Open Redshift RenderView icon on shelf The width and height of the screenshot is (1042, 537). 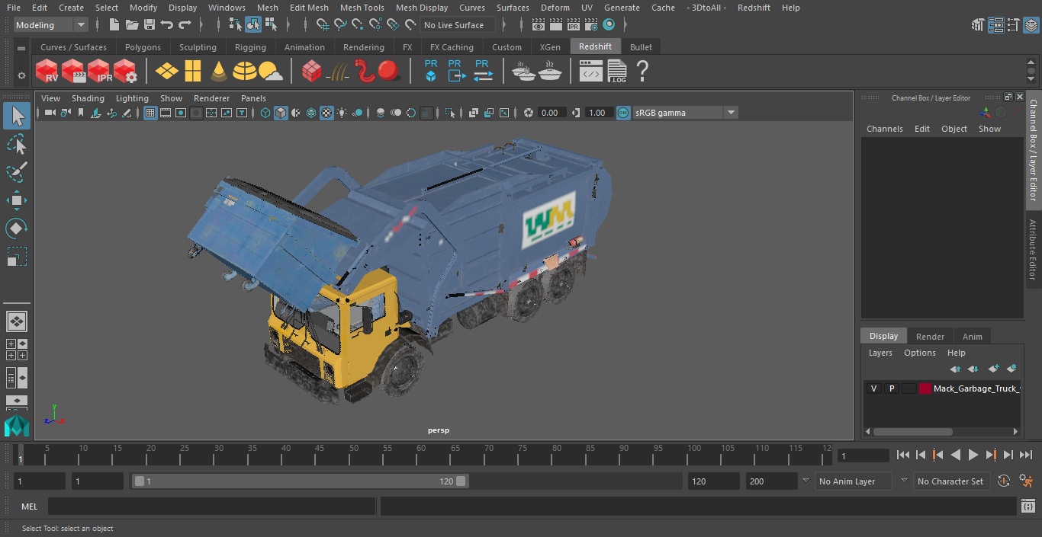(x=47, y=72)
